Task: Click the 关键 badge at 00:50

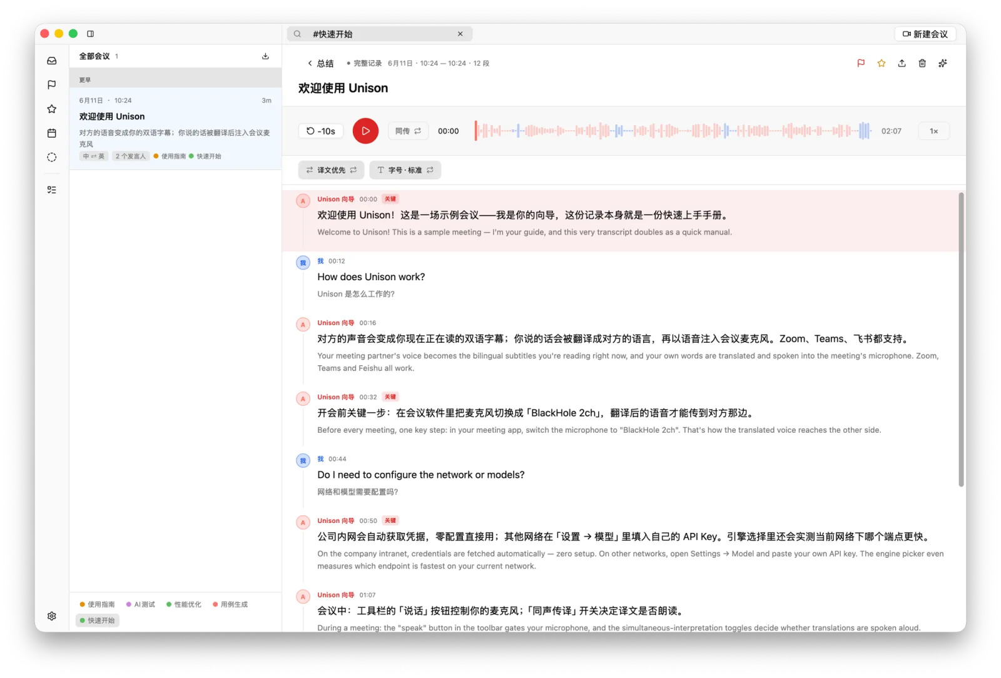Action: click(x=390, y=520)
